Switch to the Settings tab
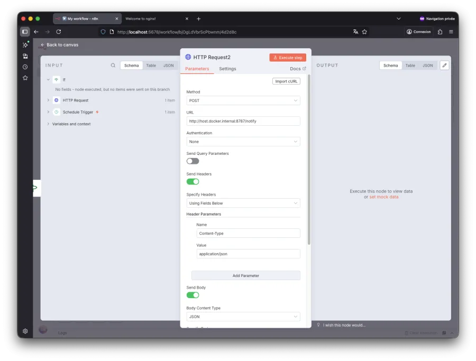The width and height of the screenshot is (476, 361). pyautogui.click(x=227, y=69)
